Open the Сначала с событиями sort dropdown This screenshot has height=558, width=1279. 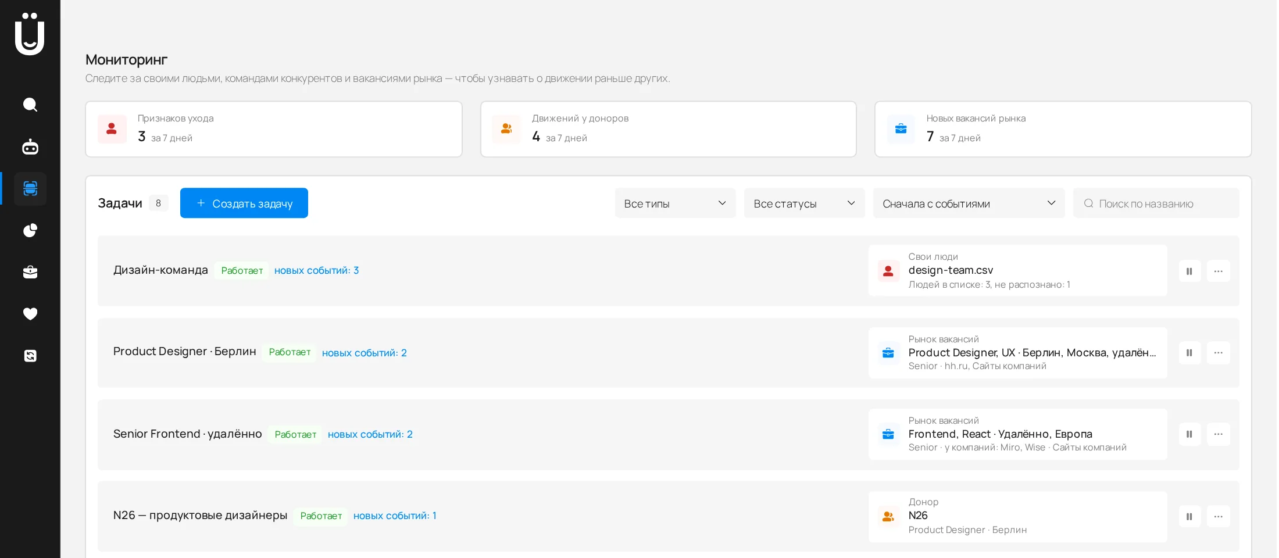(x=969, y=203)
